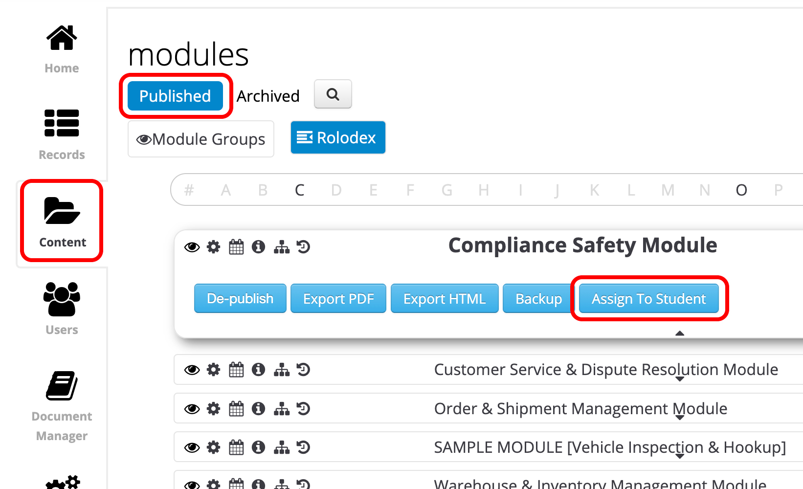This screenshot has width=803, height=489.
Task: Click the Assign To Student button
Action: (x=649, y=298)
